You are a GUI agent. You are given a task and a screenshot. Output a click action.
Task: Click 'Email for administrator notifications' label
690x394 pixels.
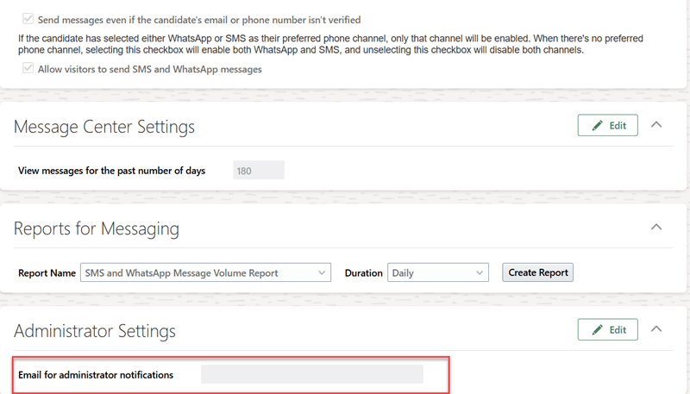tap(96, 375)
